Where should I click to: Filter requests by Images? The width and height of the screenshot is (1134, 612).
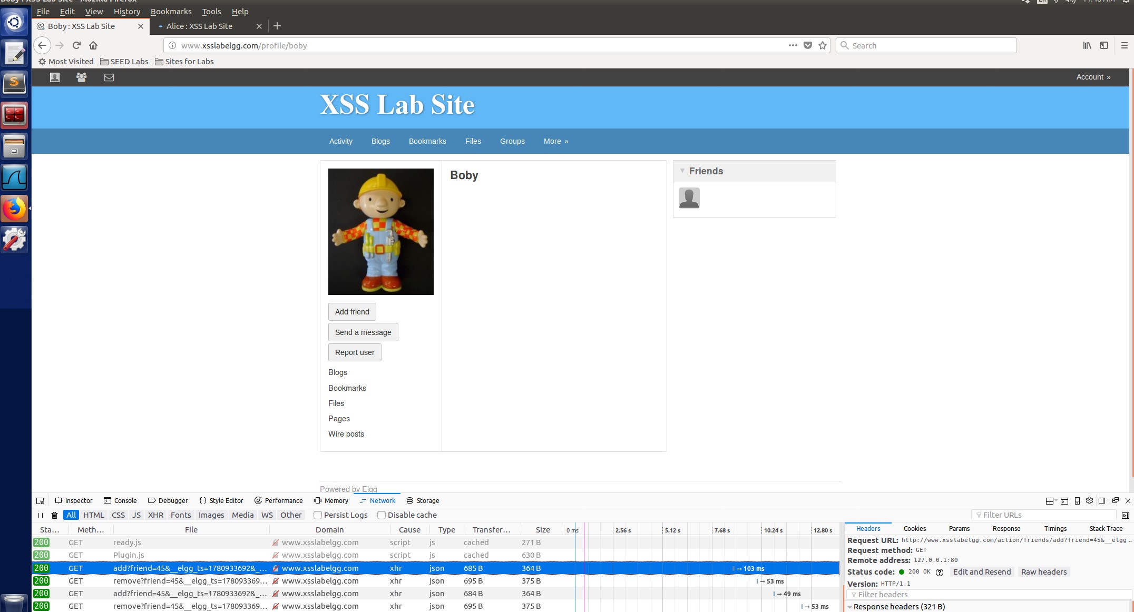211,515
